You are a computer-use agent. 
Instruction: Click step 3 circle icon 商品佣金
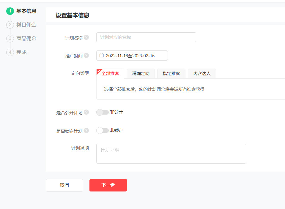pos(10,39)
